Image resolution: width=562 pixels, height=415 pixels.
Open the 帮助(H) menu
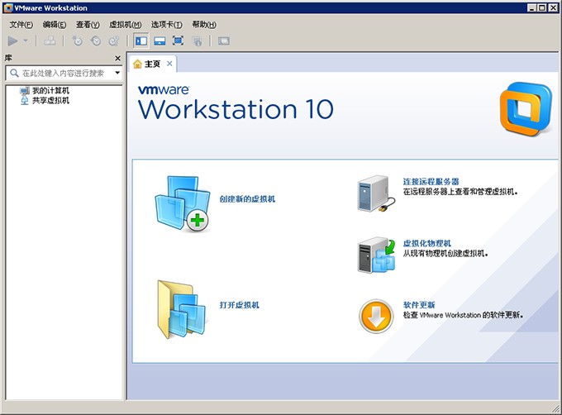(204, 24)
